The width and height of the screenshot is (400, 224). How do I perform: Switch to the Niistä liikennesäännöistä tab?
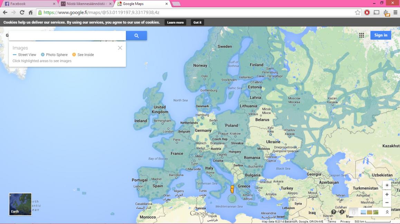tap(86, 4)
